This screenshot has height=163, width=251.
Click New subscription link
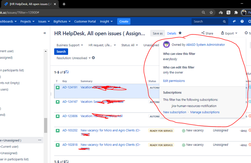tap(175, 112)
